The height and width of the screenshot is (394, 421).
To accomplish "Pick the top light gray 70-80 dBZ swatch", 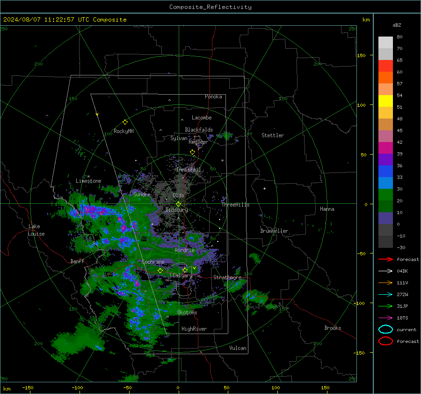I will pos(385,43).
